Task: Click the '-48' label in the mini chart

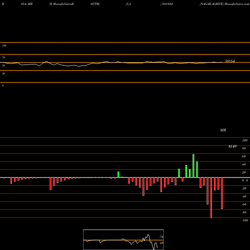Action: point(161,243)
